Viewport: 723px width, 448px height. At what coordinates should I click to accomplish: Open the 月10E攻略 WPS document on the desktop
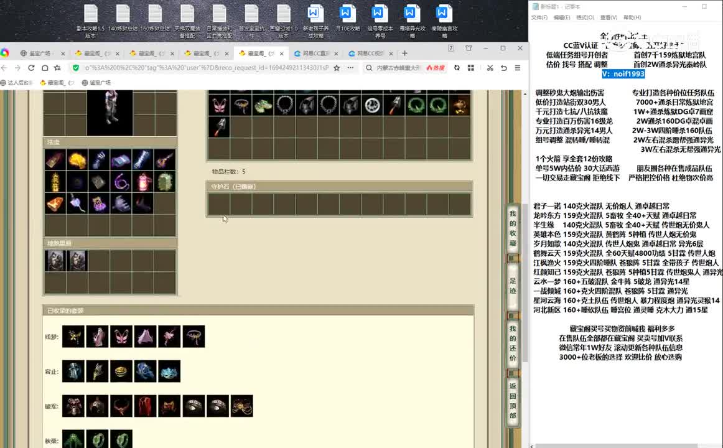(347, 19)
